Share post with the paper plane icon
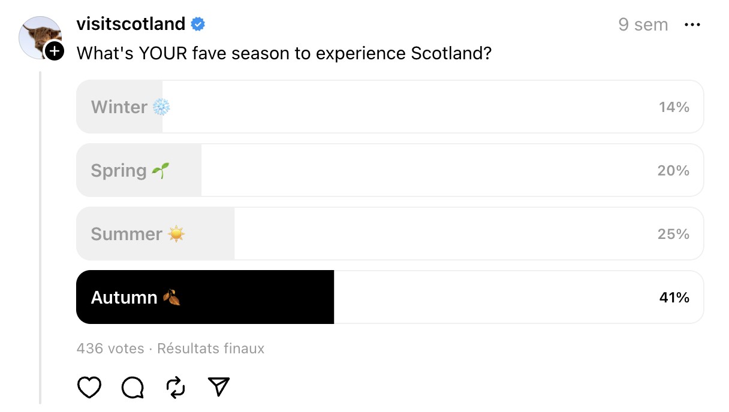 pyautogui.click(x=219, y=387)
